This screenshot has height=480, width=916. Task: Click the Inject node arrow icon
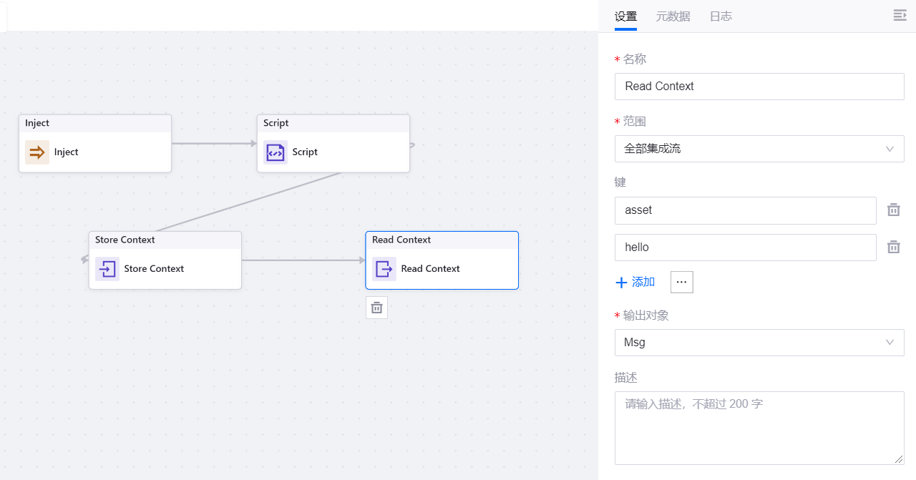coord(37,152)
